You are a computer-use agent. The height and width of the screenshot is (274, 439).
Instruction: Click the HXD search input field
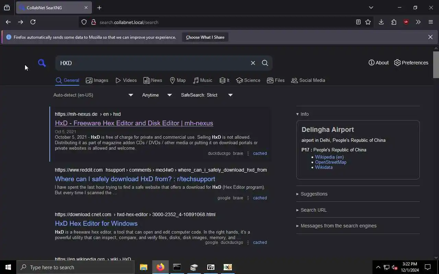point(153,63)
